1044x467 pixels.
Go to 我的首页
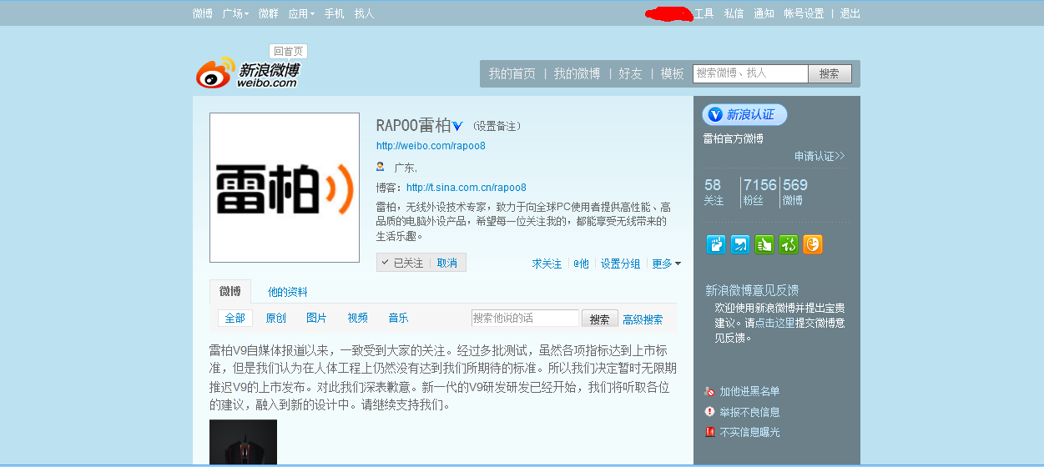coord(512,73)
